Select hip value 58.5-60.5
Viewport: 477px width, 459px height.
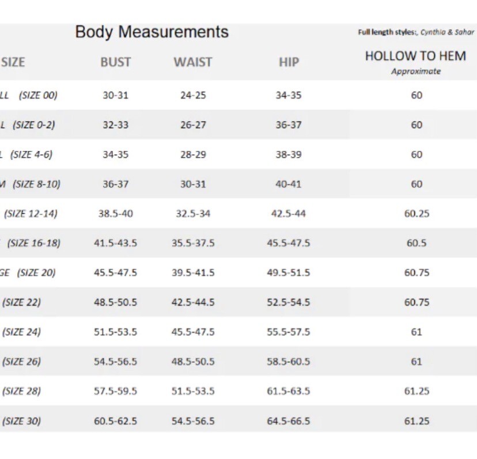[289, 361]
